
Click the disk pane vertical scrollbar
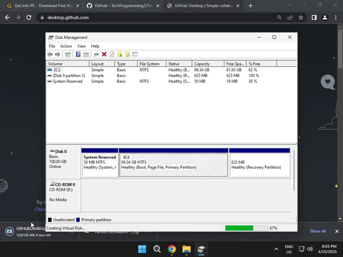point(294,170)
